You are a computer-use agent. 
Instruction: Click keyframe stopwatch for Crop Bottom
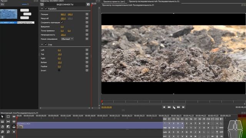tap(87, 62)
